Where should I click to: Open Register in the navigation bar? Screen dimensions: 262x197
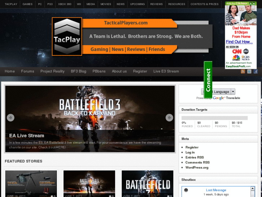tap(140, 72)
